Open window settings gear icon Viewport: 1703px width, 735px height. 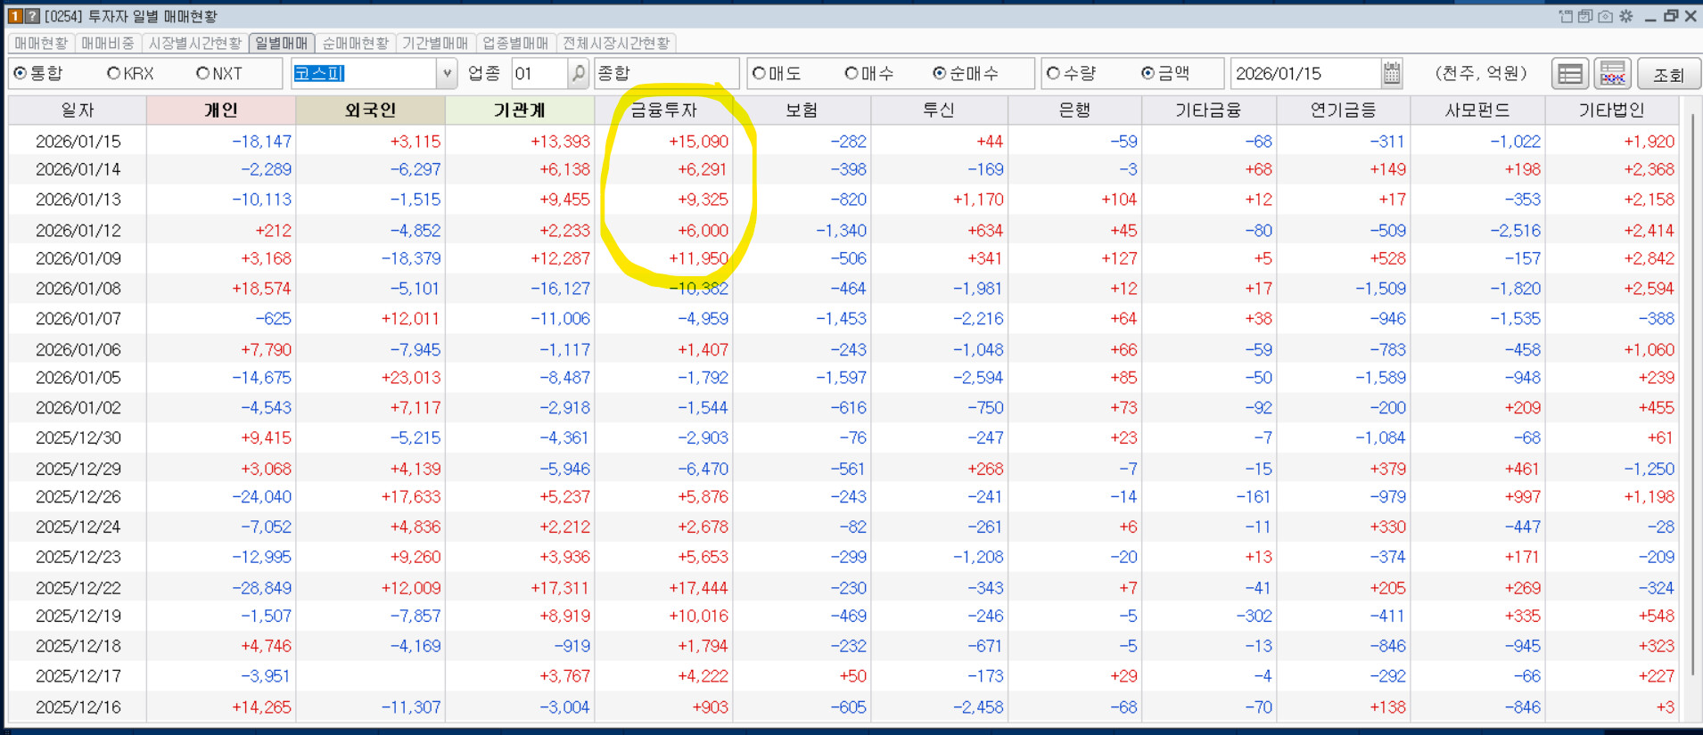coord(1626,16)
